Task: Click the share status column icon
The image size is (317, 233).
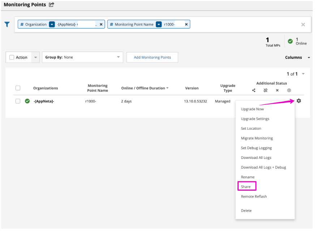Action: [x=254, y=90]
